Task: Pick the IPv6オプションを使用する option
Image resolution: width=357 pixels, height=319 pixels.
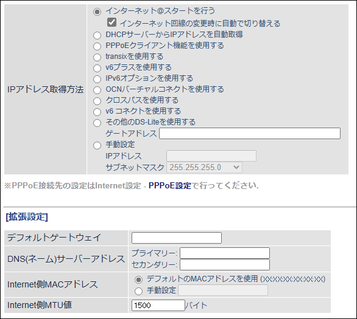Action: 97,79
